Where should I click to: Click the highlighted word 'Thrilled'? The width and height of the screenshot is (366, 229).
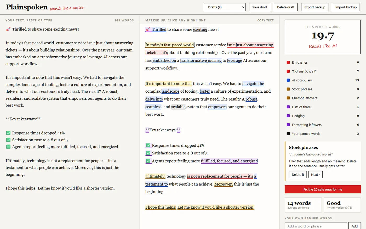tap(159, 29)
